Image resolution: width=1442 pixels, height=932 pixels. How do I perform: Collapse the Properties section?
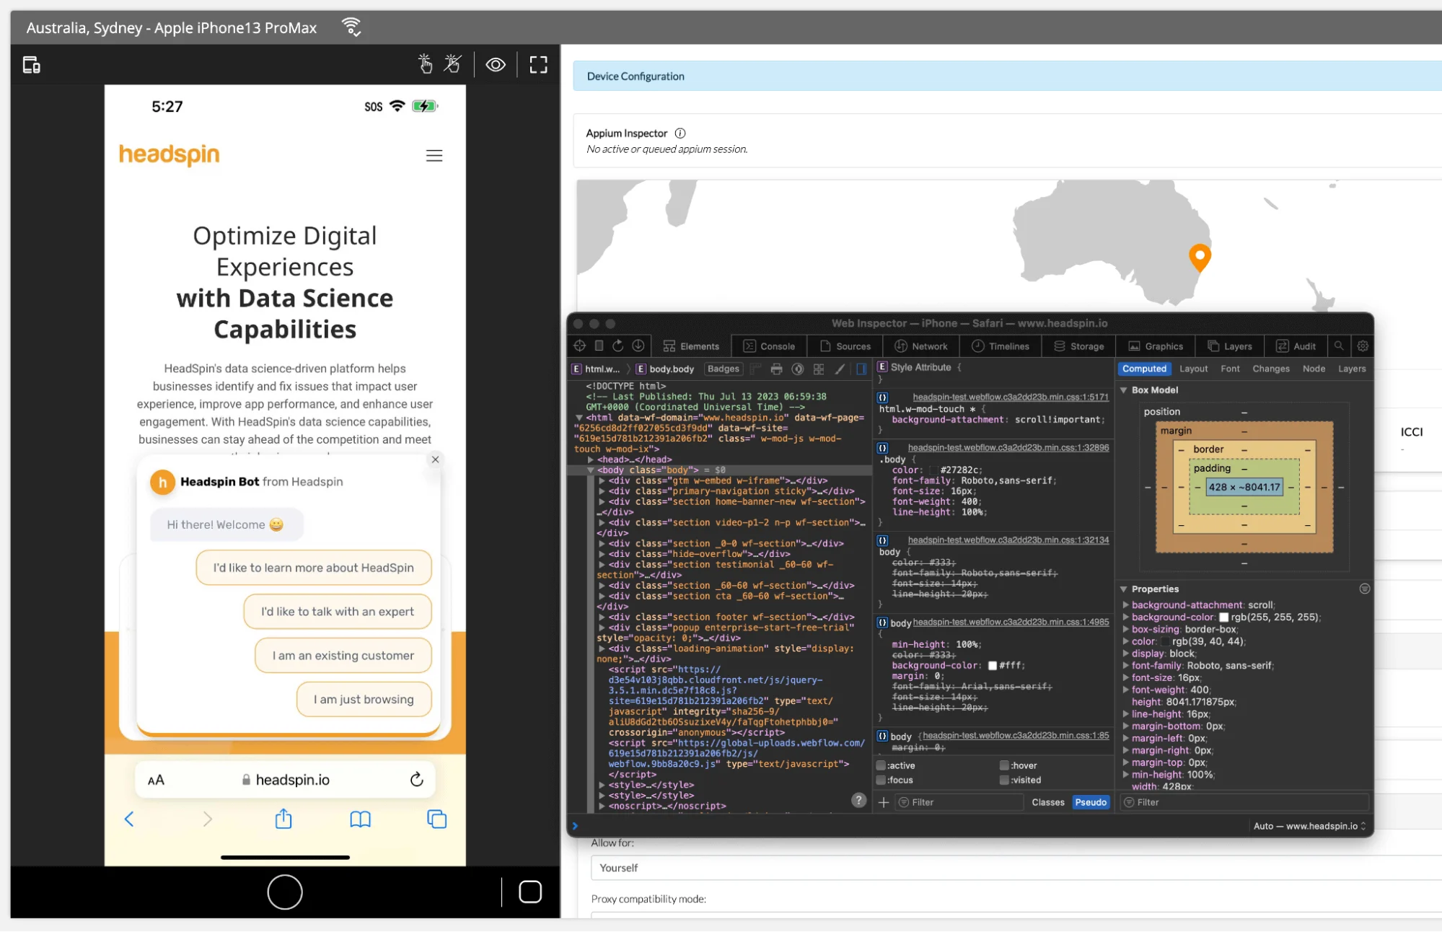point(1124,589)
